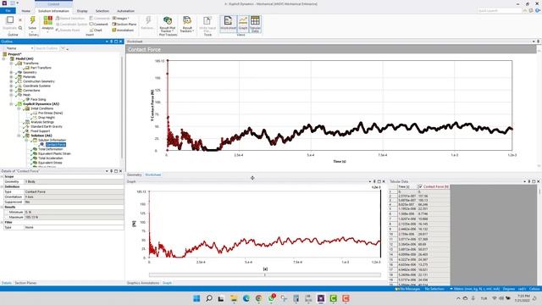Image resolution: width=542 pixels, height=305 pixels.
Task: Select Fixed Support in the outline
Action: pos(40,131)
